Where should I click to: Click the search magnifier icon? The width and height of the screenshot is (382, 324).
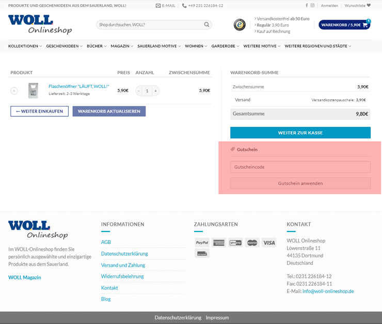pyautogui.click(x=206, y=25)
